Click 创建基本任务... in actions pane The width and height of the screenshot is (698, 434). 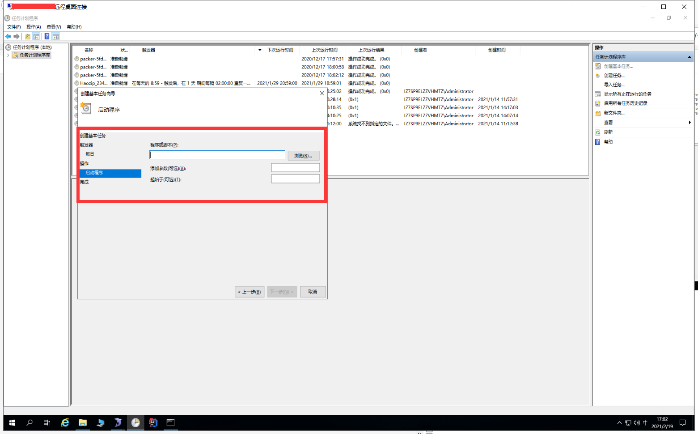(618, 66)
